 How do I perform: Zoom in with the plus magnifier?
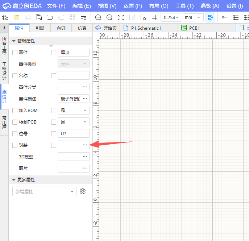98,17
